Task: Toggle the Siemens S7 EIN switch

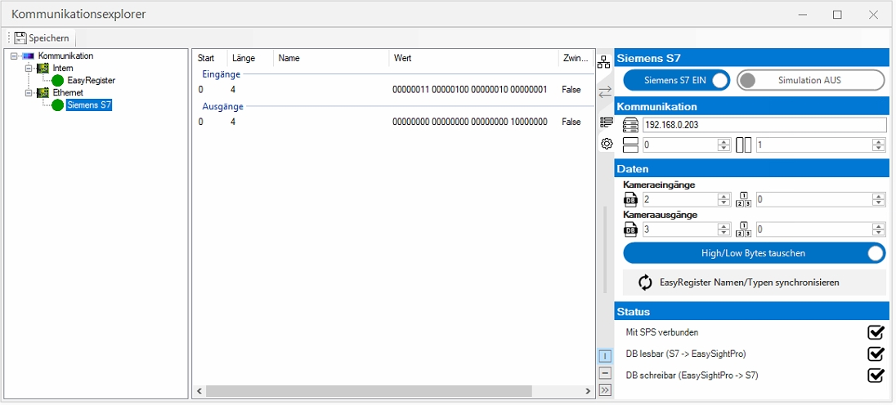Action: [x=676, y=80]
